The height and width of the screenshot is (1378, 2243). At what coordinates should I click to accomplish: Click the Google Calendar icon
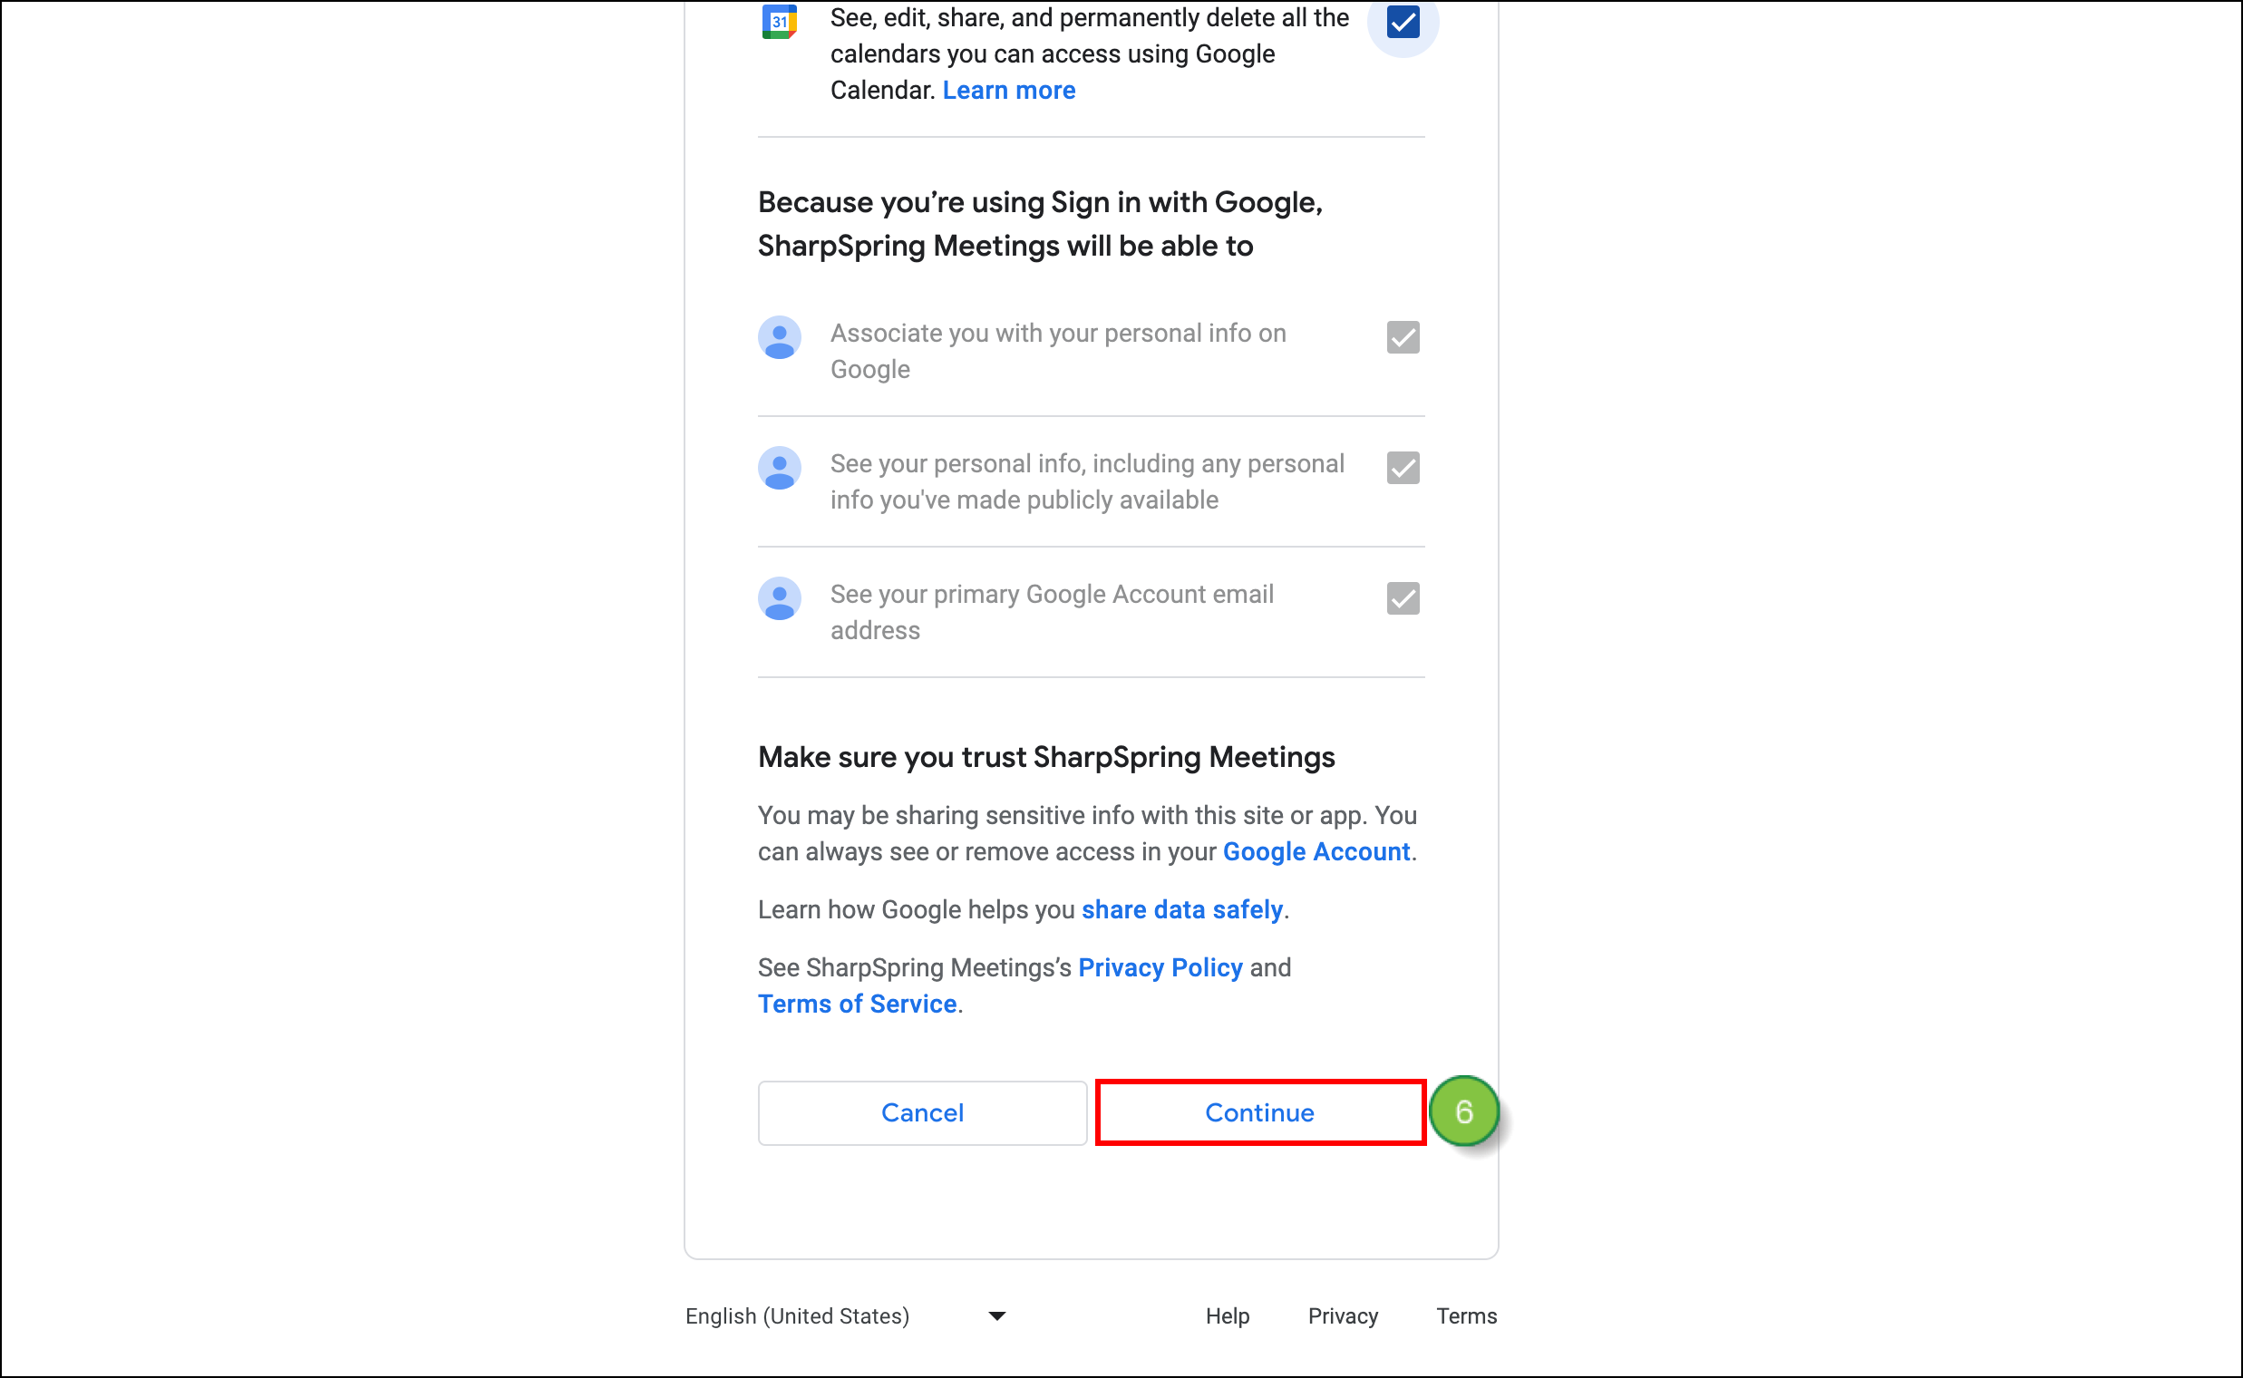coord(780,21)
